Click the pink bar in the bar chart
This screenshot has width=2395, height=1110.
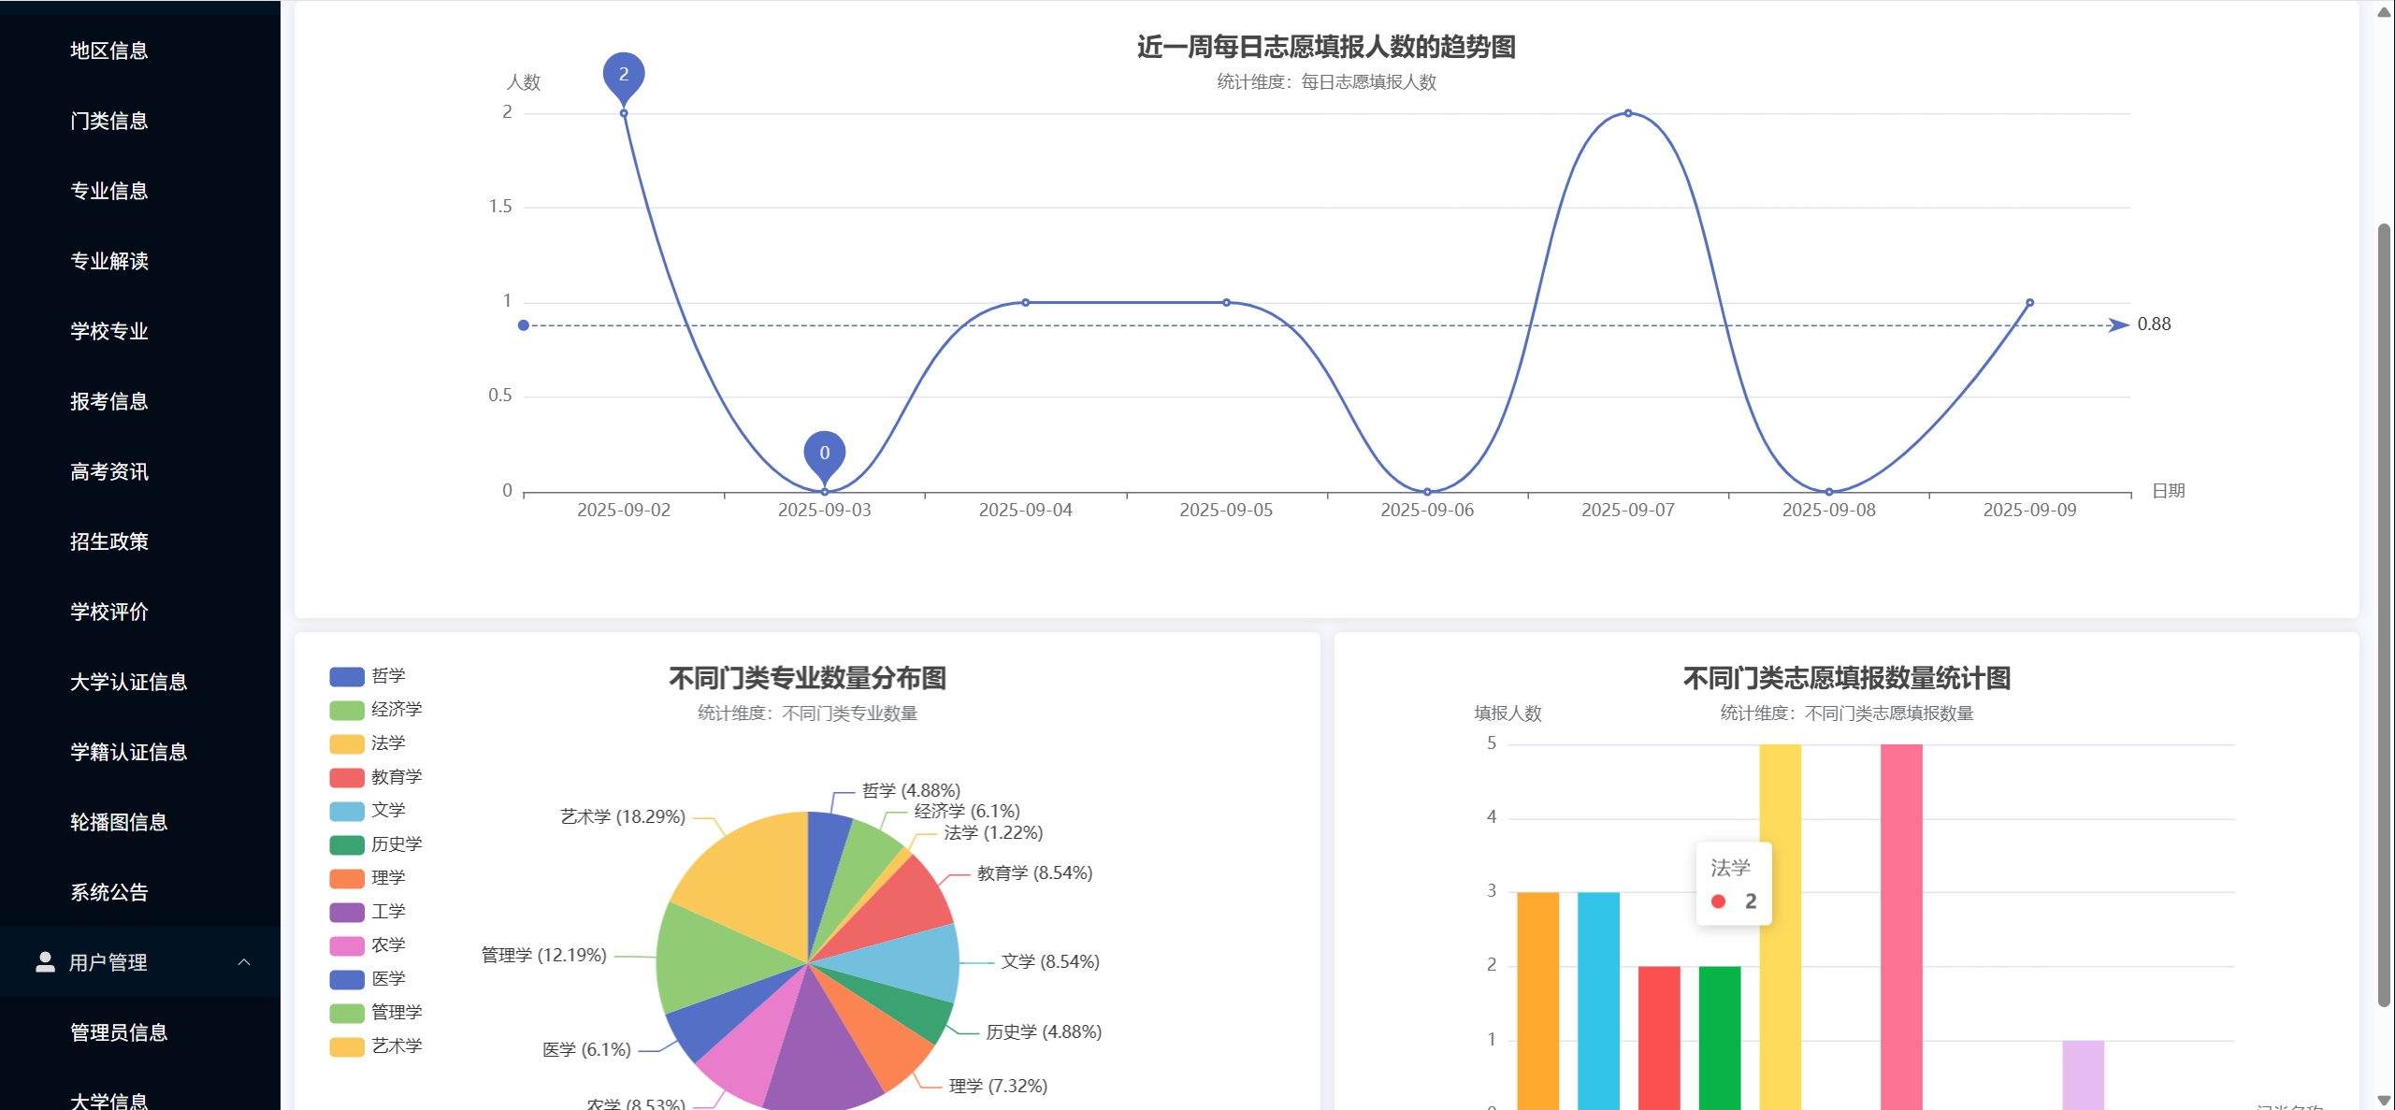pos(1901,926)
